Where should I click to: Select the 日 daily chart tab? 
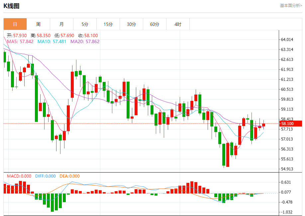(15, 24)
